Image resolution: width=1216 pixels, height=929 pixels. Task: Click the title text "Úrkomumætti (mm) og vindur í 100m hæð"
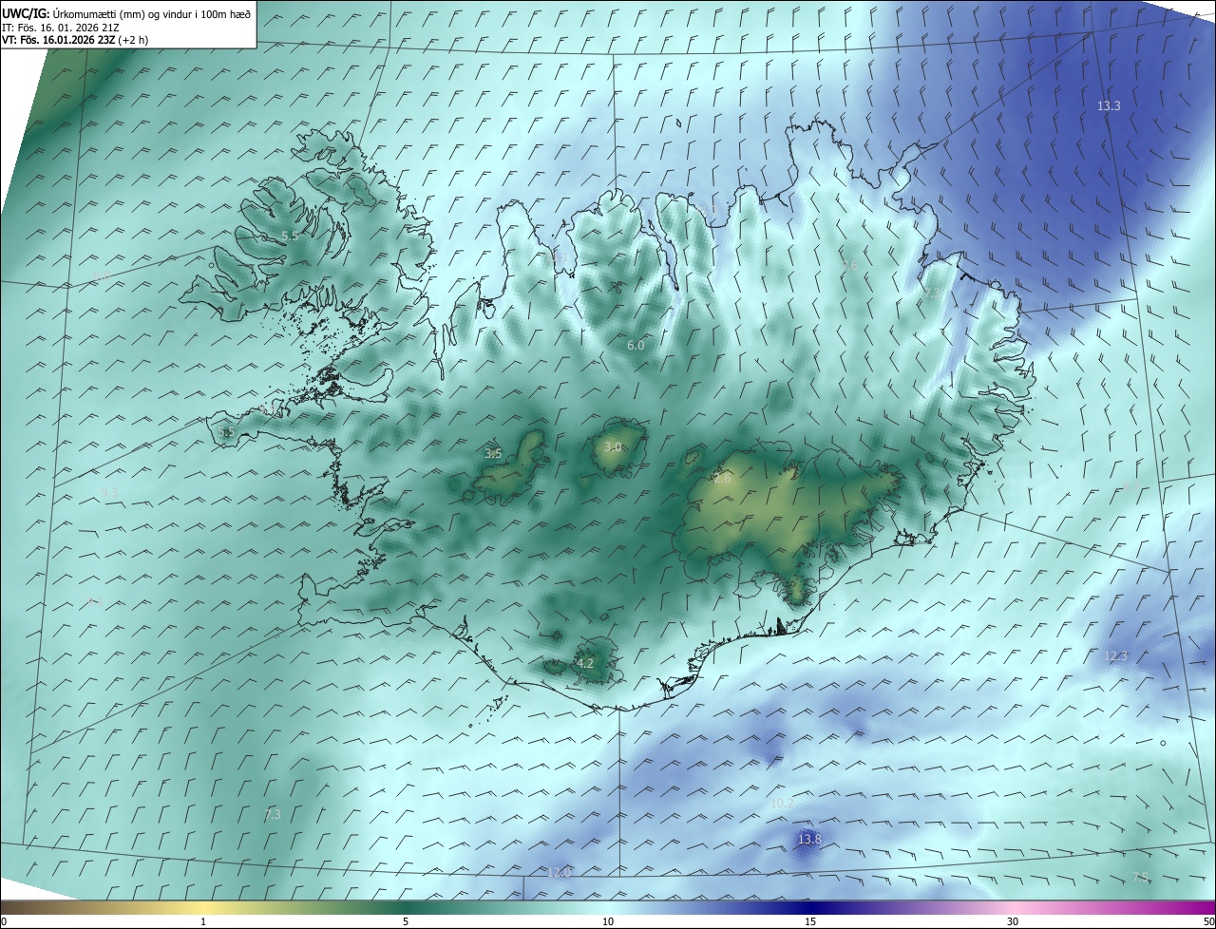pyautogui.click(x=152, y=13)
